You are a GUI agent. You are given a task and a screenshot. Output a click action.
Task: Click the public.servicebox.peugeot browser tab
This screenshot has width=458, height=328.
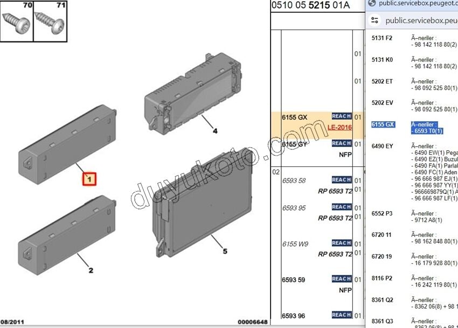tap(415, 3)
